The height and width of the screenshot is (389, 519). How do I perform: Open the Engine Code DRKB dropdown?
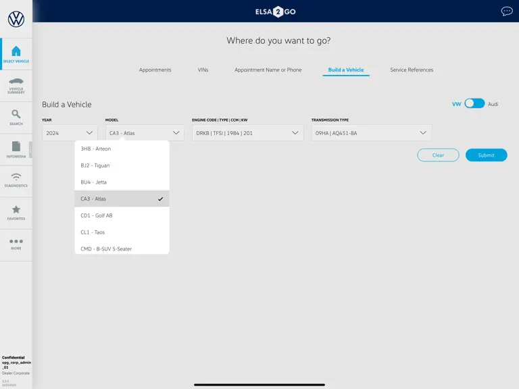coord(247,133)
